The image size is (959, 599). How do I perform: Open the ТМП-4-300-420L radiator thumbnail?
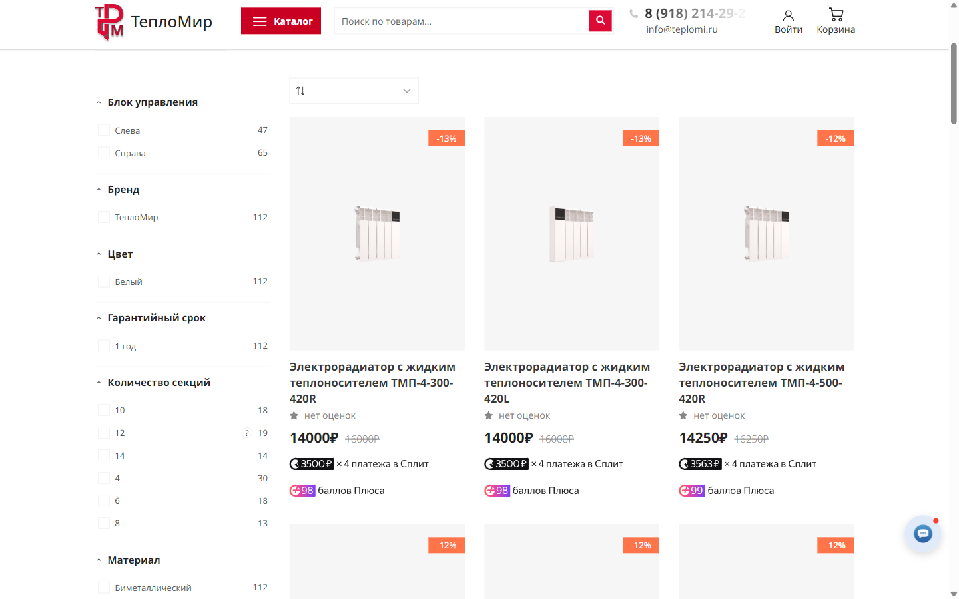tap(571, 234)
